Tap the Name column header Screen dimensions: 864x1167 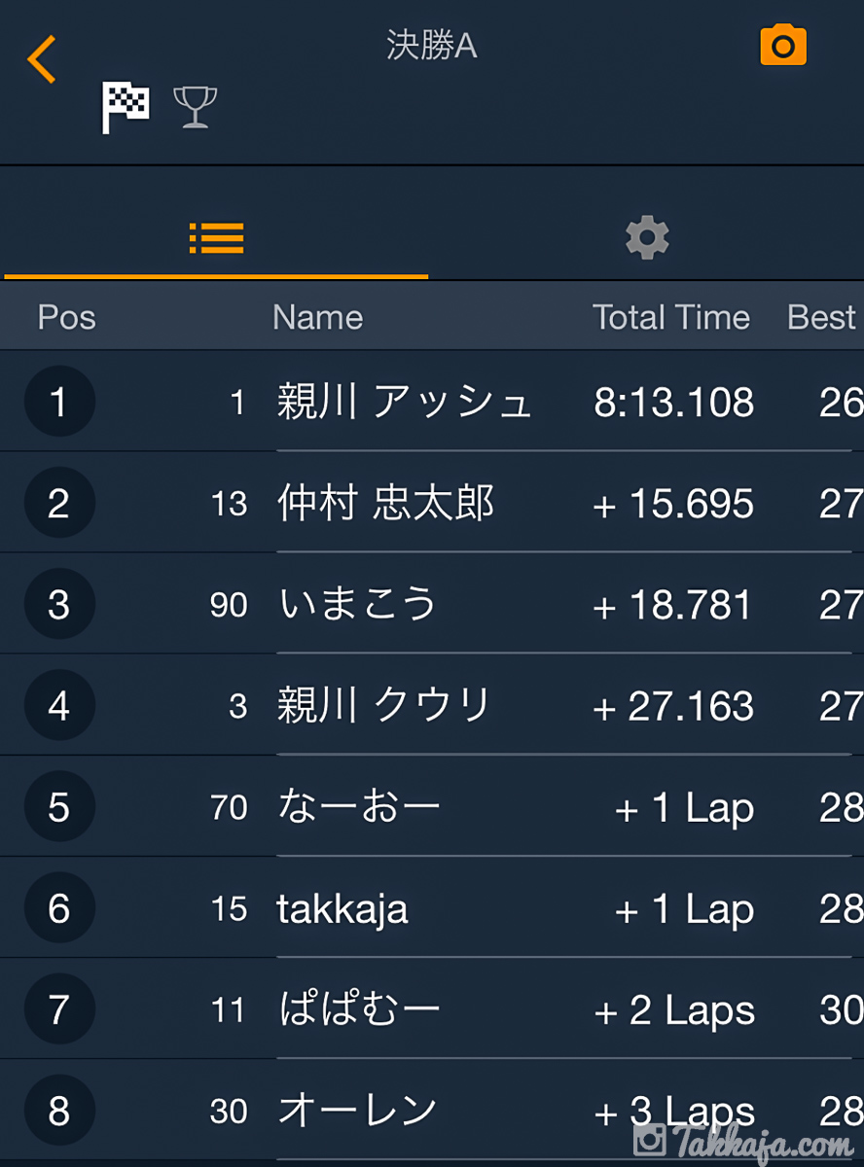(x=317, y=317)
